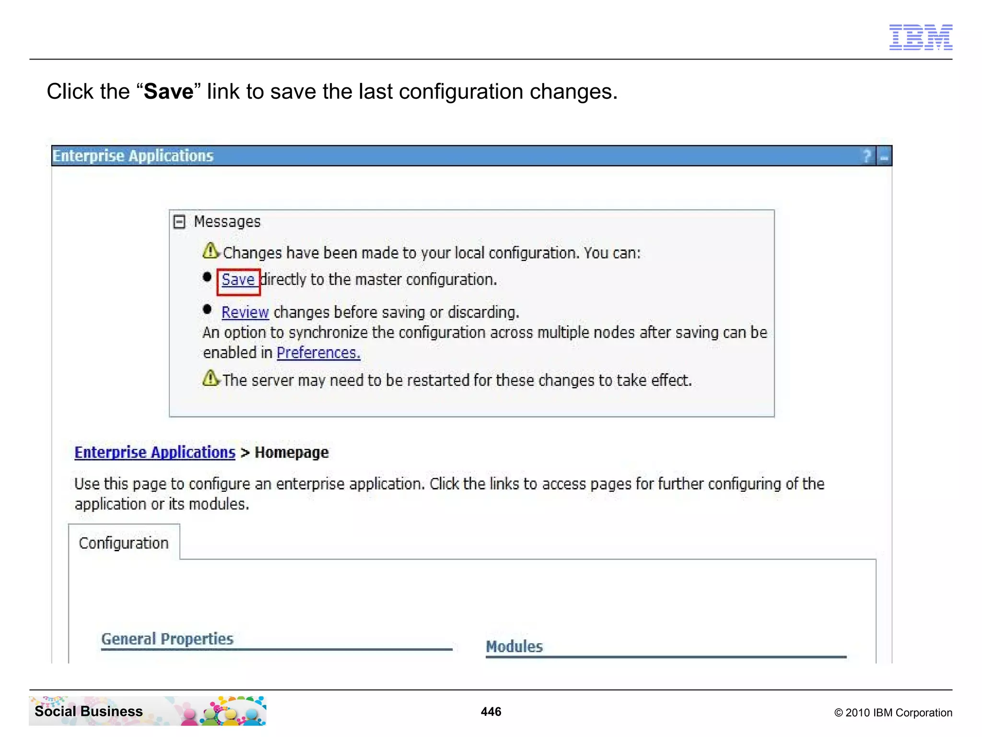The height and width of the screenshot is (737, 982).
Task: Click page number 446
Action: 491,712
